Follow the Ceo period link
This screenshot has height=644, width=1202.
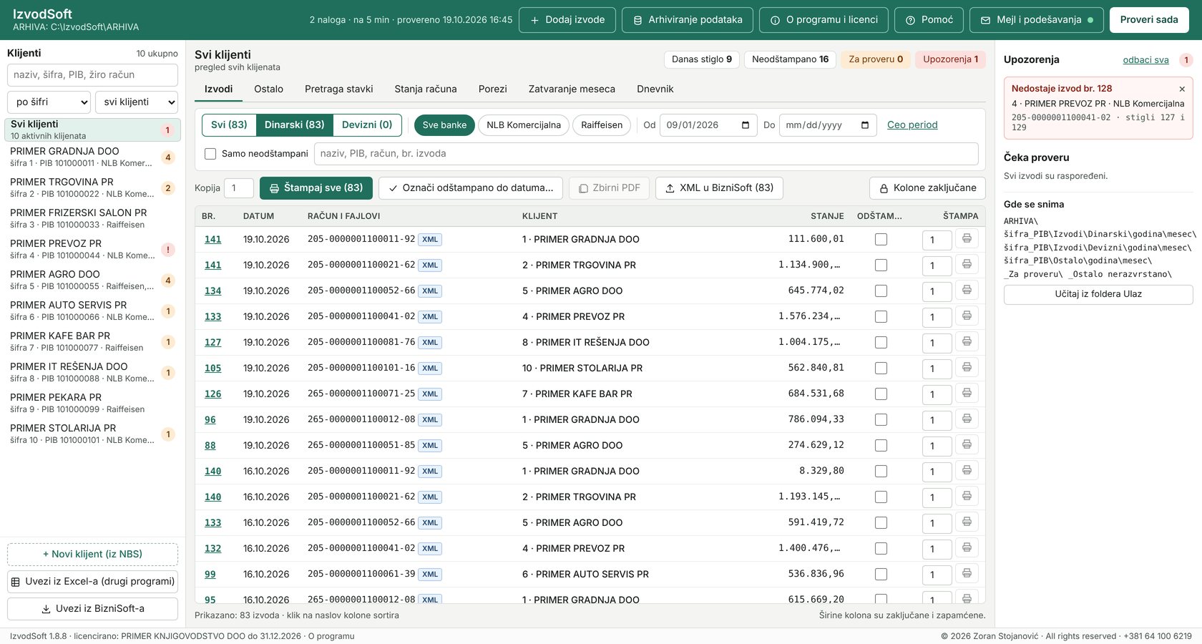(912, 125)
